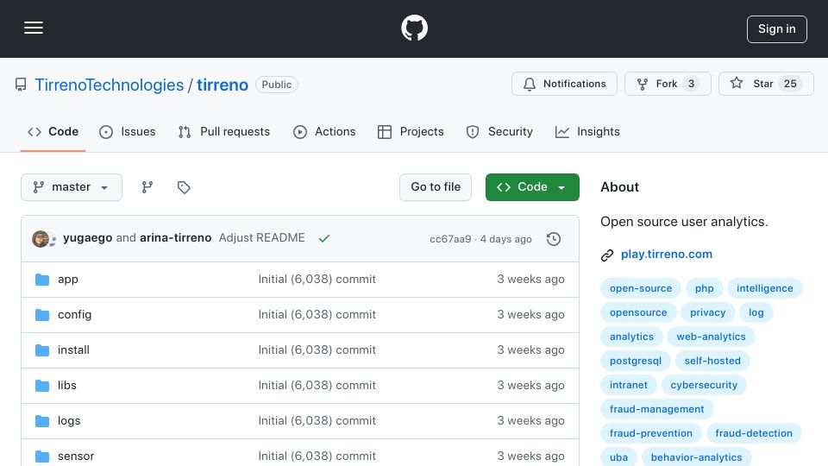The width and height of the screenshot is (828, 466).
Task: Click the sensor folder icon
Action: point(42,457)
